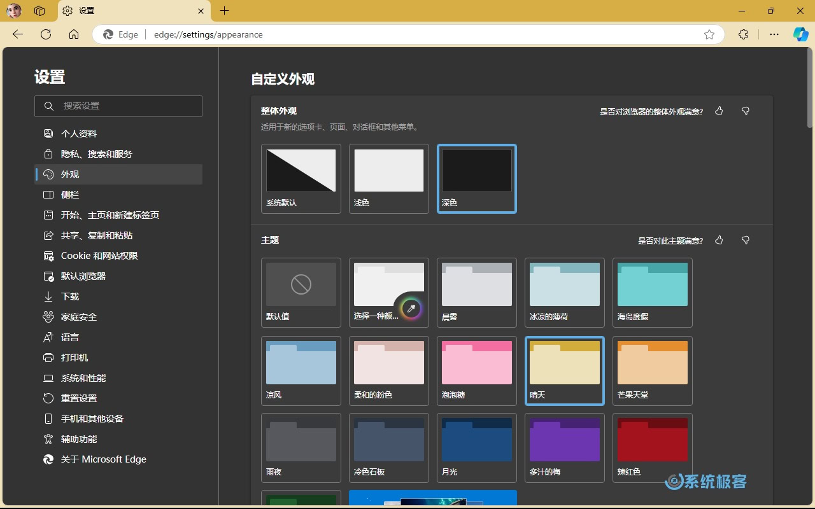Click the address bar URL field

pyautogui.click(x=408, y=34)
